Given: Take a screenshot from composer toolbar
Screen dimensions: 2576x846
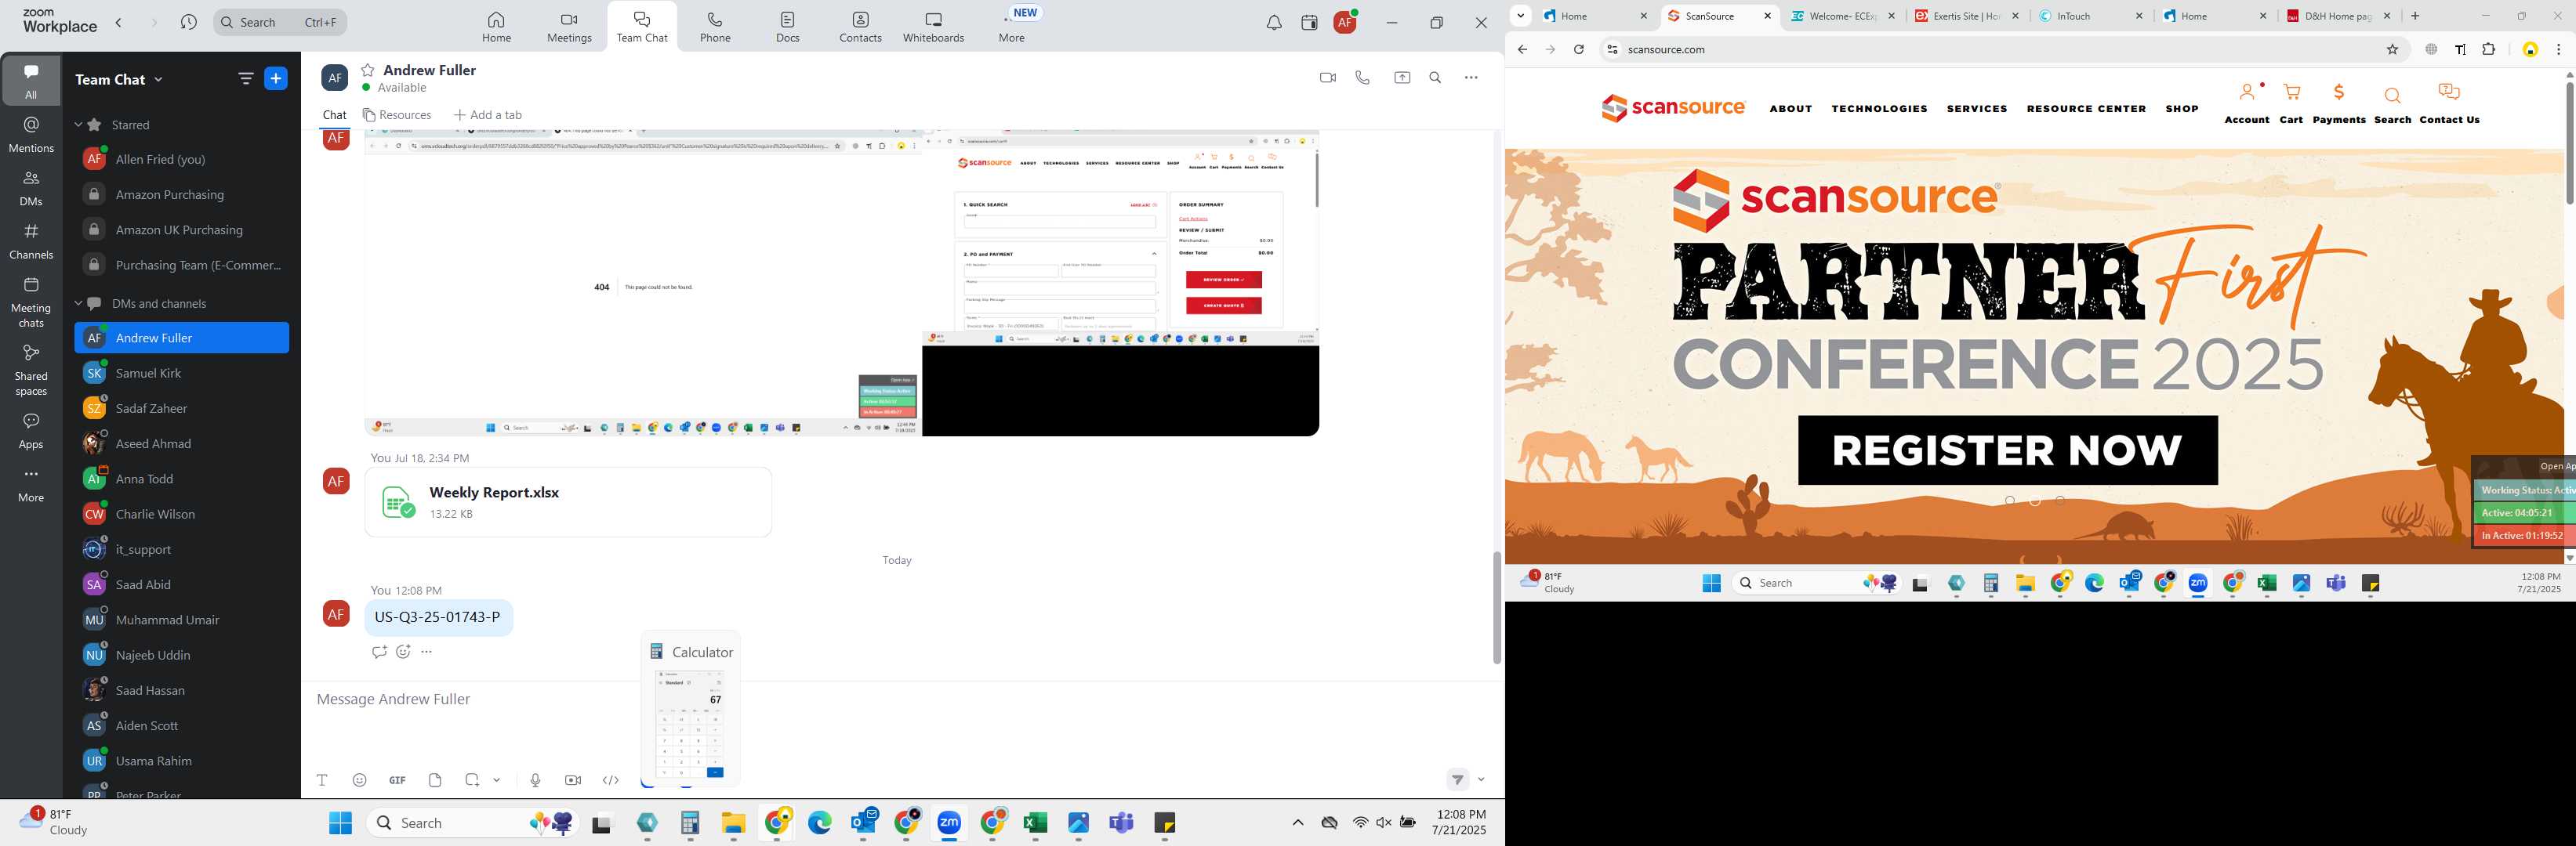Looking at the screenshot, I should pos(472,780).
